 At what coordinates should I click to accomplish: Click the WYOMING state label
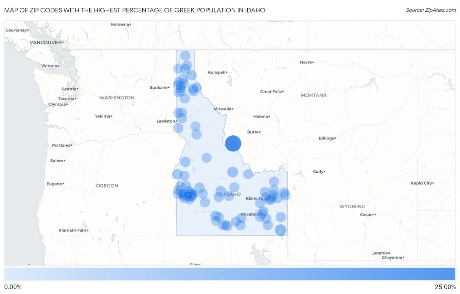[352, 206]
